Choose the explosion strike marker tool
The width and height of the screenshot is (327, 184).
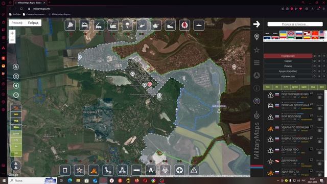[x=94, y=170]
